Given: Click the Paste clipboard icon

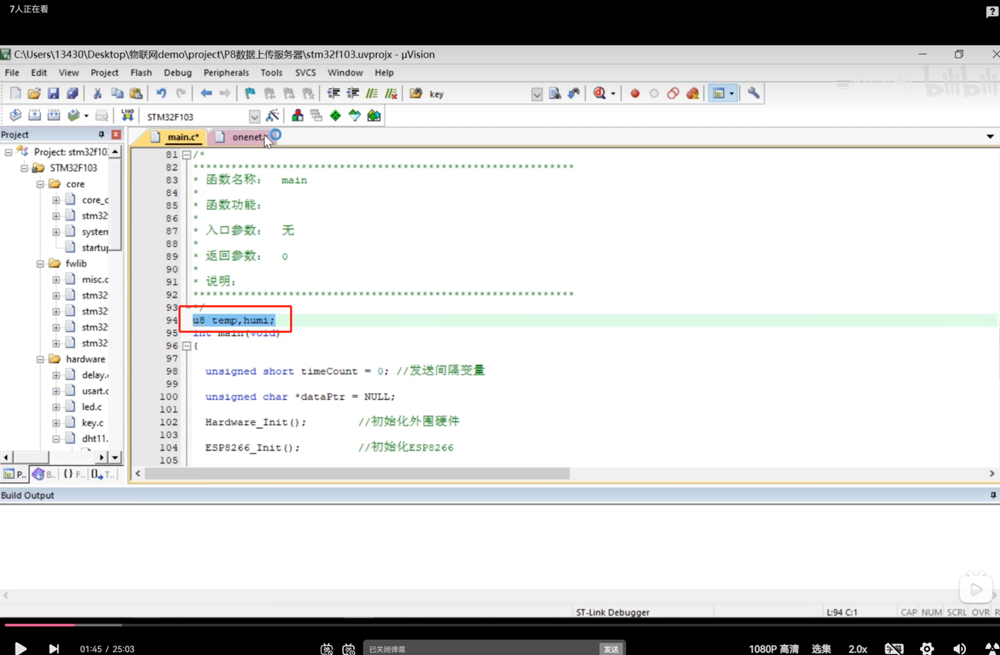Looking at the screenshot, I should (x=136, y=94).
